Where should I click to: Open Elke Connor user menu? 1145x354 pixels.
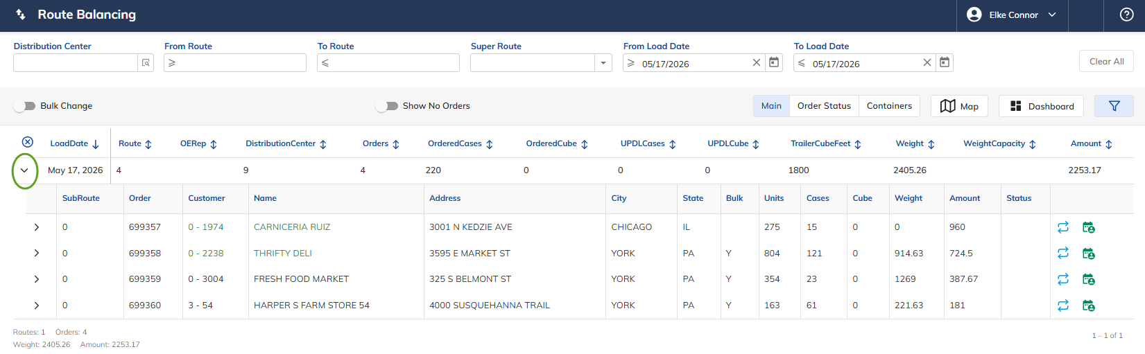tap(1013, 15)
